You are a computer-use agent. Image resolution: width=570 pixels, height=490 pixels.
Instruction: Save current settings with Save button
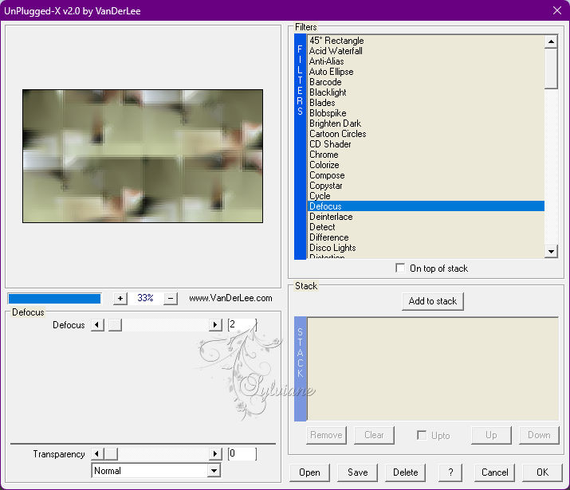tap(357, 472)
